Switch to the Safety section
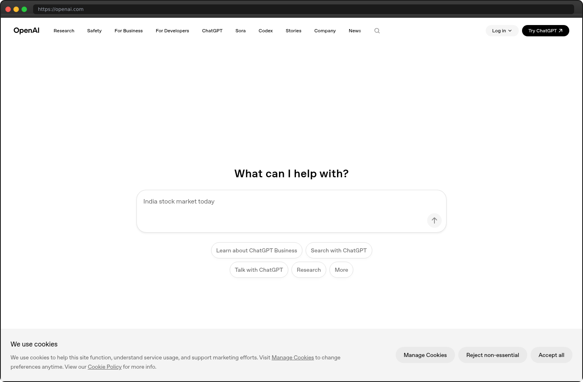Viewport: 583px width, 382px height. pyautogui.click(x=94, y=31)
